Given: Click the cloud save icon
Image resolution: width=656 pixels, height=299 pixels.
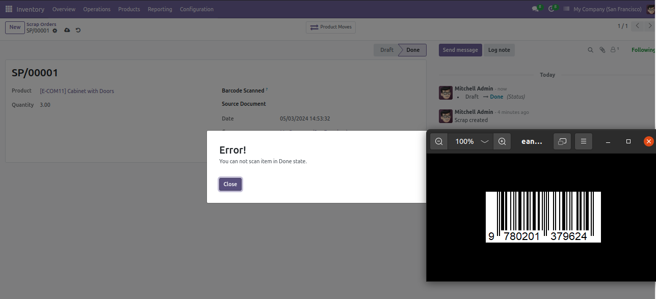Looking at the screenshot, I should pos(67,31).
